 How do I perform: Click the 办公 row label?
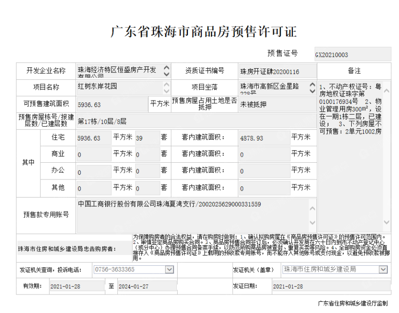tap(58, 170)
